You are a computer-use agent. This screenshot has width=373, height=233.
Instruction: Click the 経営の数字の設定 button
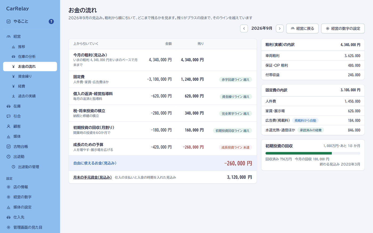[343, 28]
